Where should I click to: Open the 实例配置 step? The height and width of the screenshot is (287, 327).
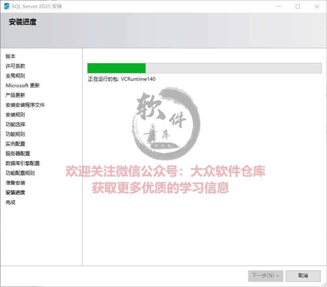(x=15, y=144)
